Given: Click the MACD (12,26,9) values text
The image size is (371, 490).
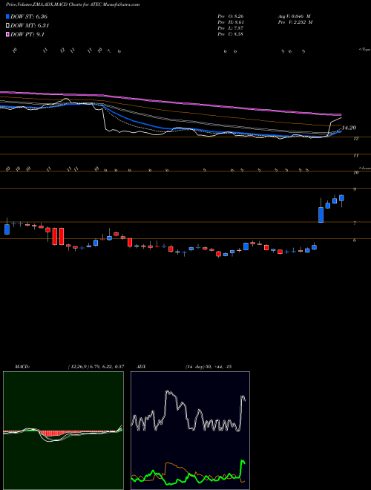Looking at the screenshot, I should click(x=96, y=367).
